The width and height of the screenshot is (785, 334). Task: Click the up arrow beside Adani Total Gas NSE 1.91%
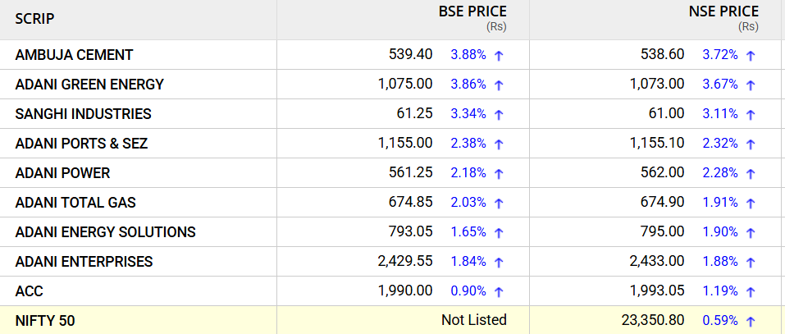(750, 204)
